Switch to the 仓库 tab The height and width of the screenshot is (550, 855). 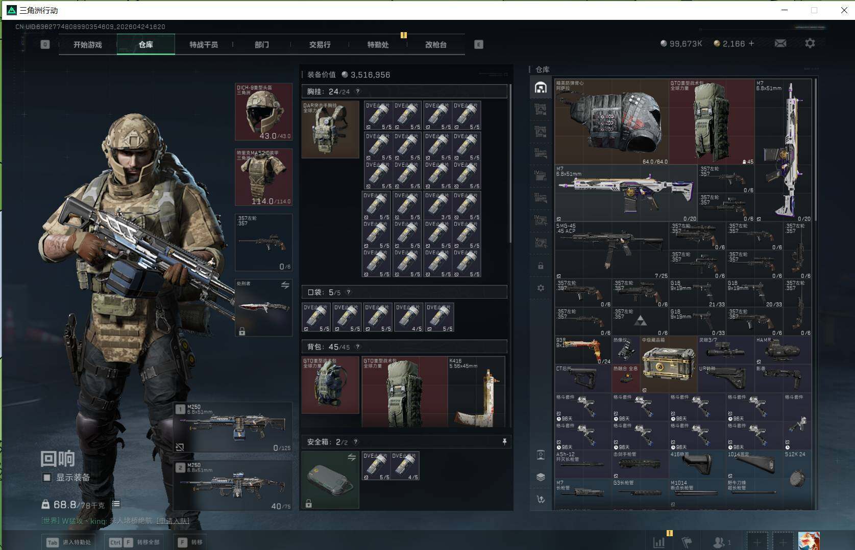click(146, 45)
